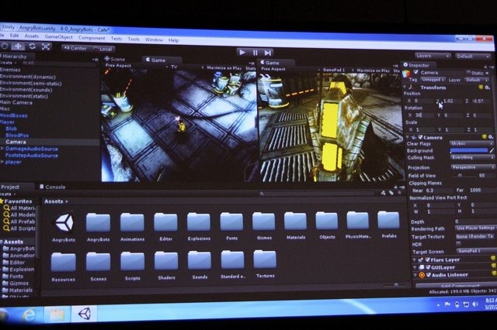Toggle the Static checkbox
This screenshot has width=497, height=330.
[468, 73]
